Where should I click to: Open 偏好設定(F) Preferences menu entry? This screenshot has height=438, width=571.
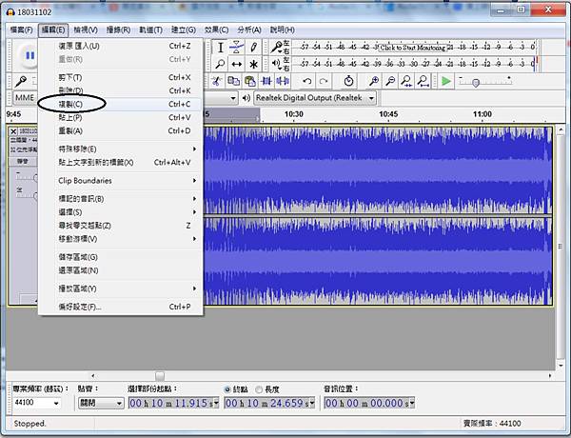(80, 307)
